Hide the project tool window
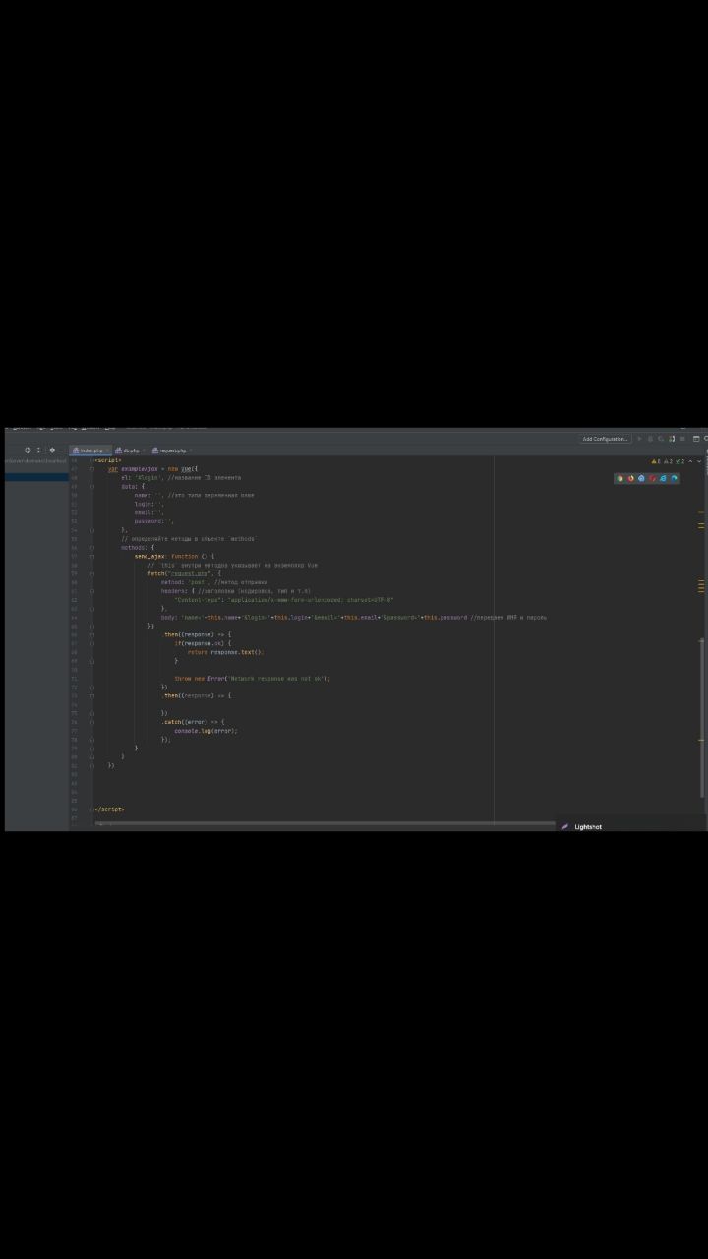This screenshot has width=708, height=1259. click(x=62, y=450)
